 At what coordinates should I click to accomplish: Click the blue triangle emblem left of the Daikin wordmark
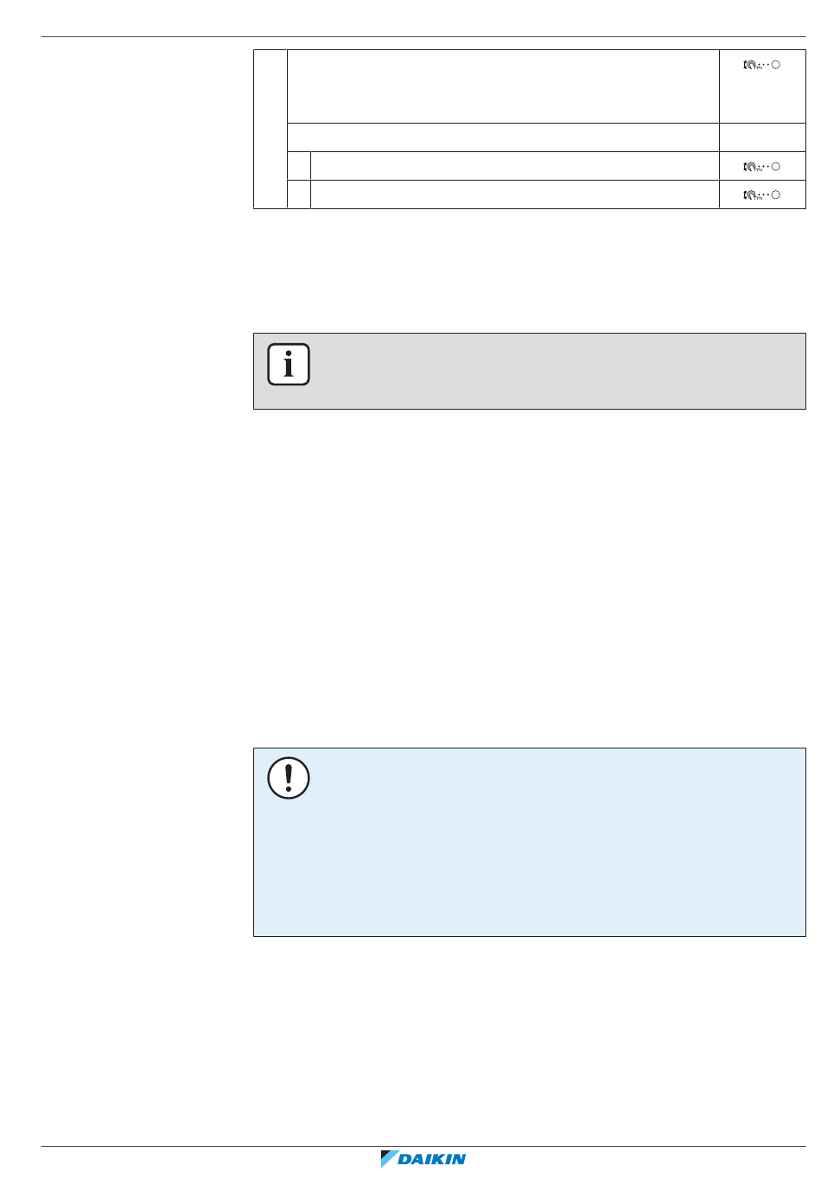pyautogui.click(x=388, y=1159)
